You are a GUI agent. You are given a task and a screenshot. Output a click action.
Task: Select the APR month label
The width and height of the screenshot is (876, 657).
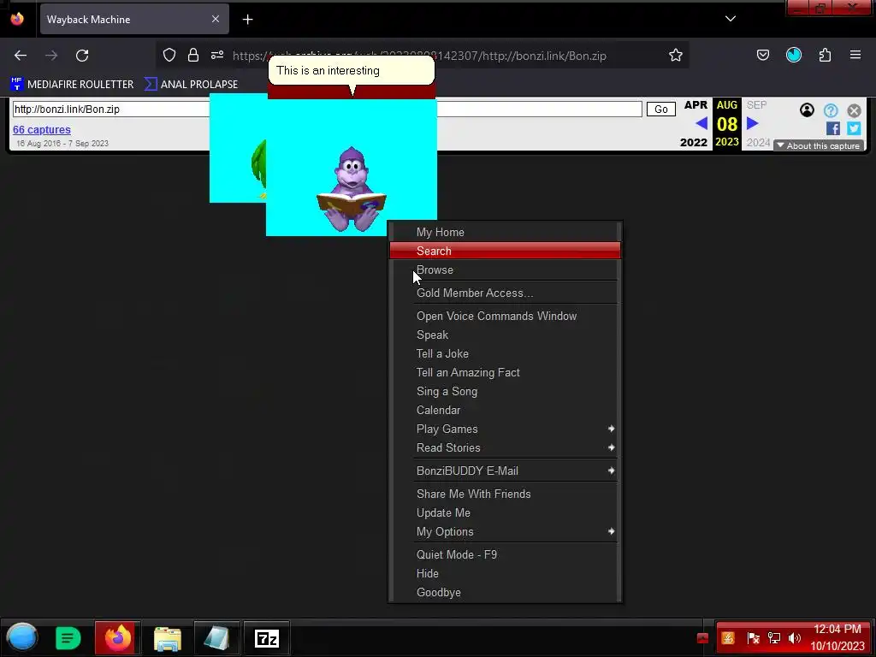(695, 105)
